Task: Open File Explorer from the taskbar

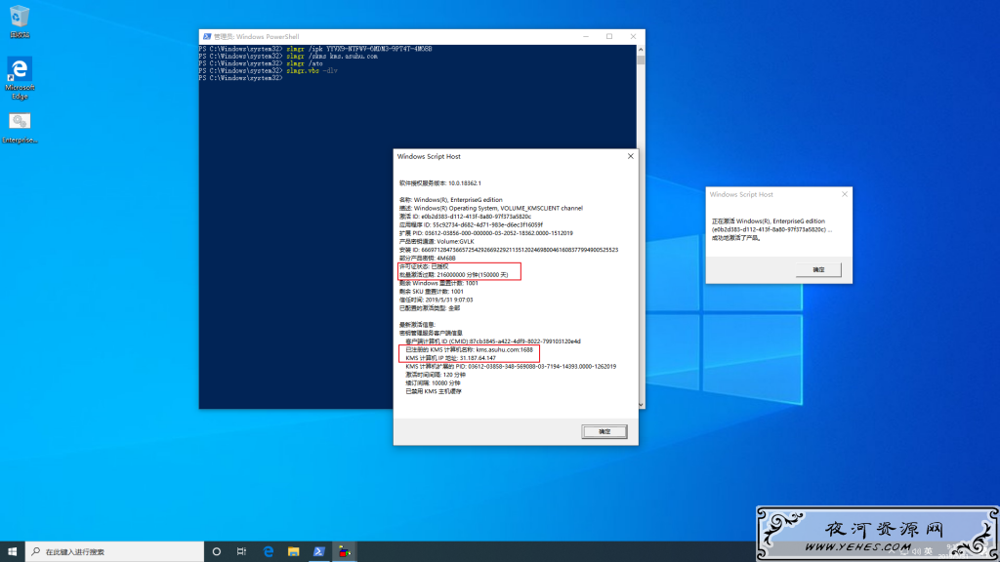Action: click(293, 551)
